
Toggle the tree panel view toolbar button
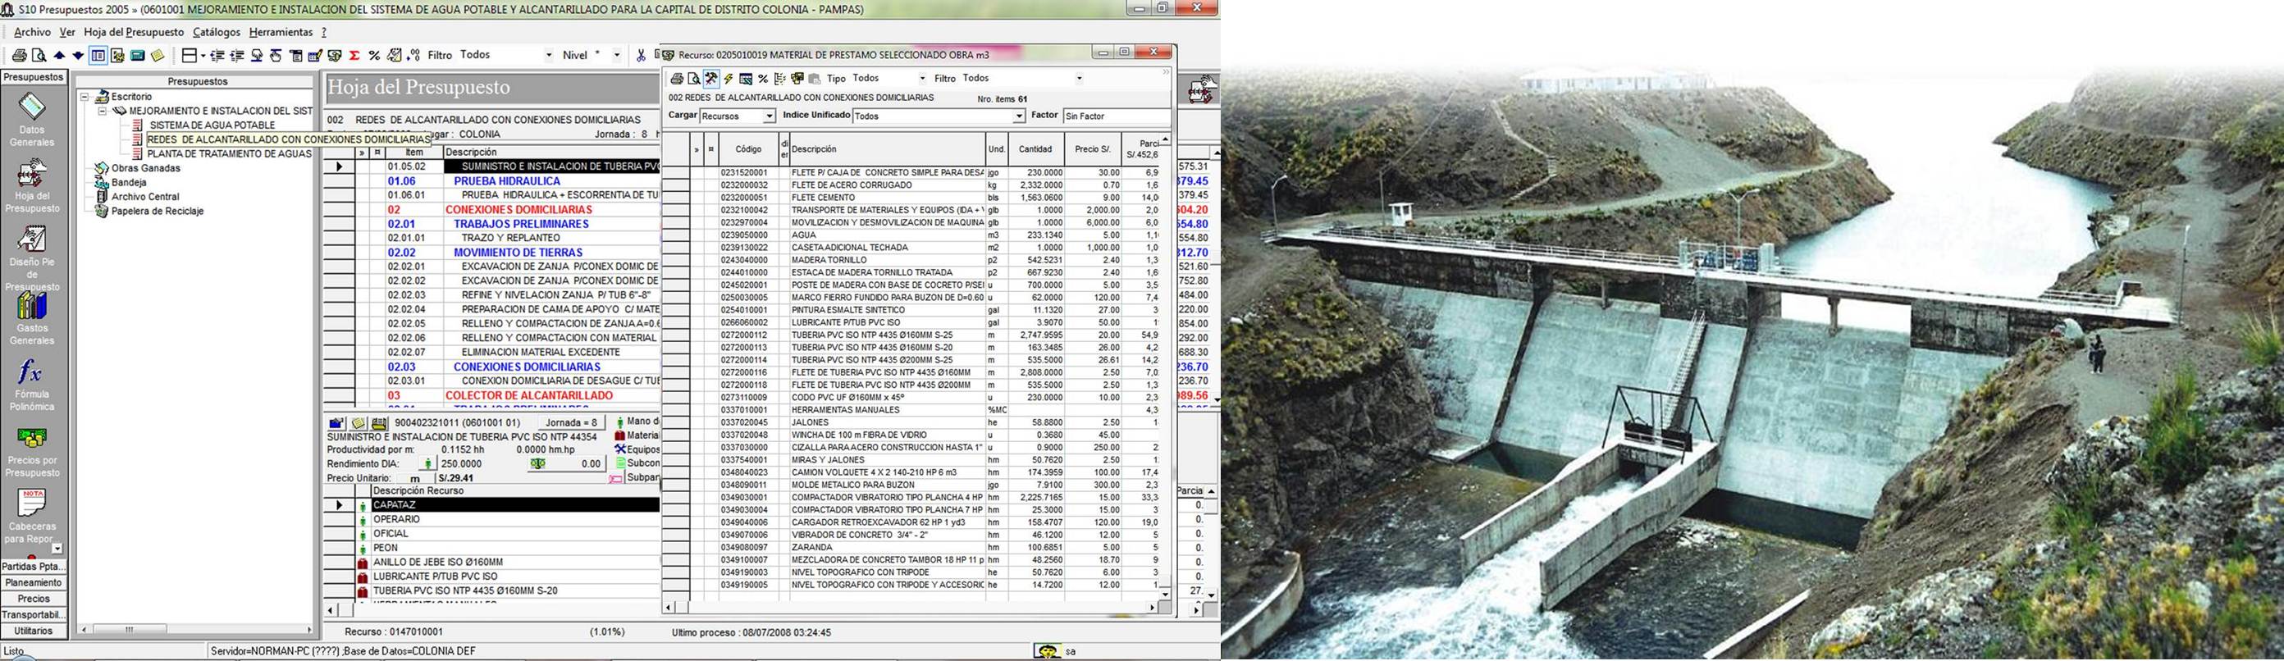pos(98,56)
